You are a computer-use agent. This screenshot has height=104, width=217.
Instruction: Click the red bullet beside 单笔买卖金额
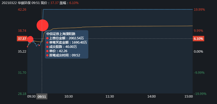pyautogui.click(x=47, y=43)
